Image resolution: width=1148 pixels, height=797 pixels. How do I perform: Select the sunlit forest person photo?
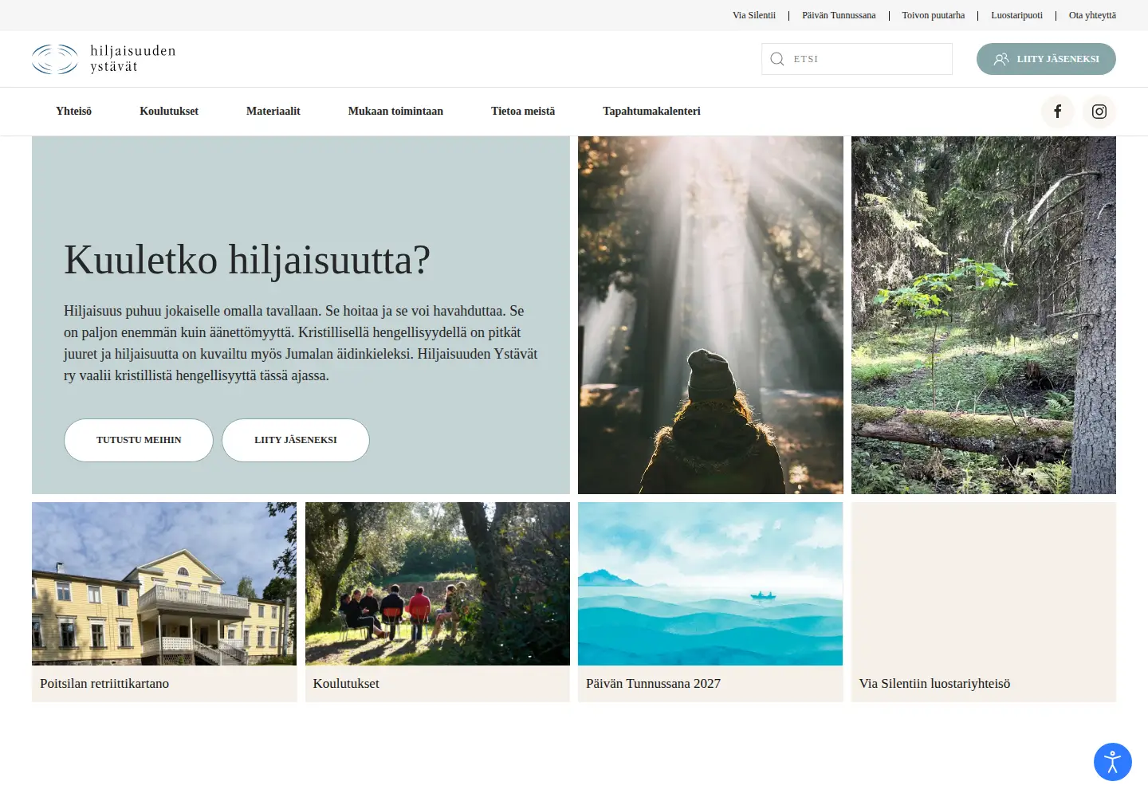coord(710,315)
